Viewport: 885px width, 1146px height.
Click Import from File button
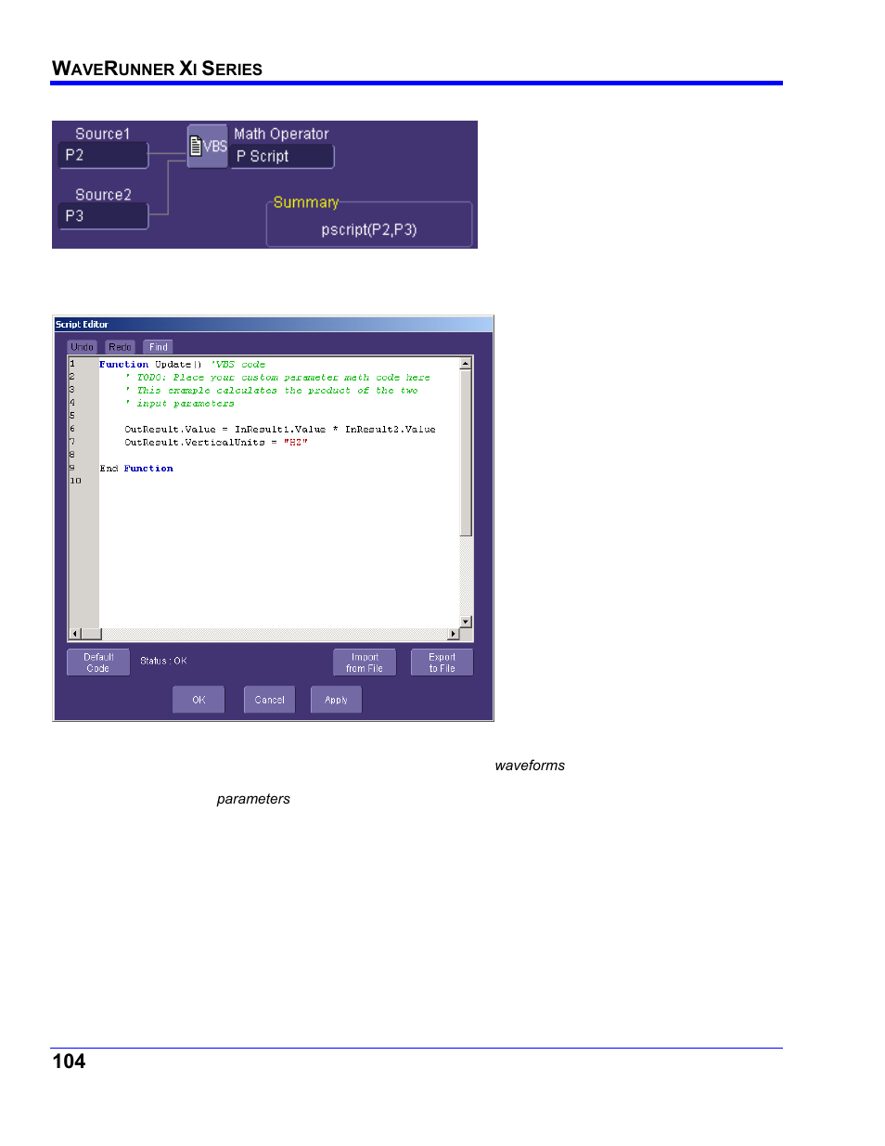(365, 663)
